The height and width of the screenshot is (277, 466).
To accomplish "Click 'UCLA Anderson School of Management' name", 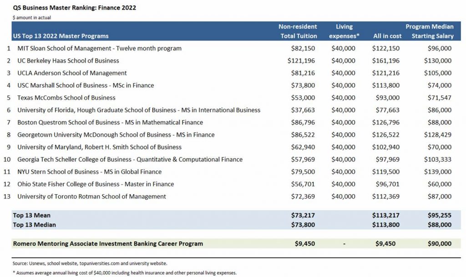I will [x=72, y=73].
